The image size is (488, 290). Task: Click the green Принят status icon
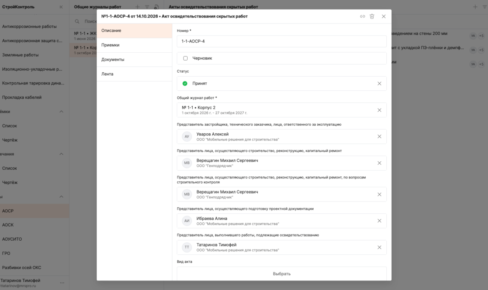point(185,84)
